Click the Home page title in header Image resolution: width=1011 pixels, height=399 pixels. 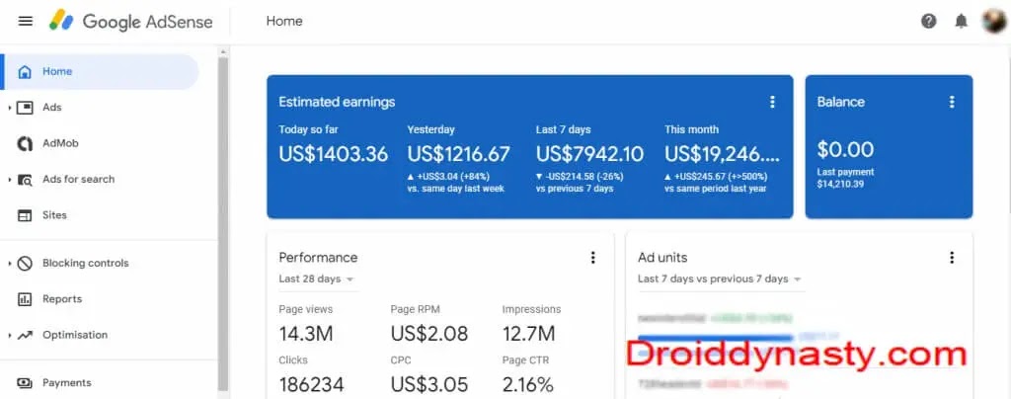pos(284,22)
